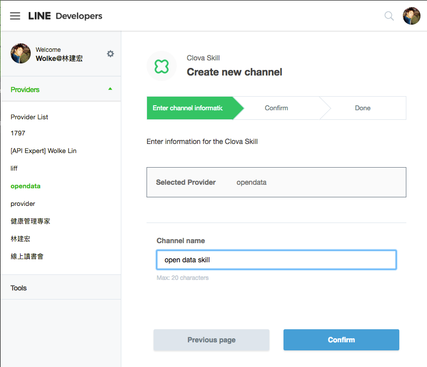The width and height of the screenshot is (427, 367).
Task: Open profile avatar in top header
Action: click(411, 16)
